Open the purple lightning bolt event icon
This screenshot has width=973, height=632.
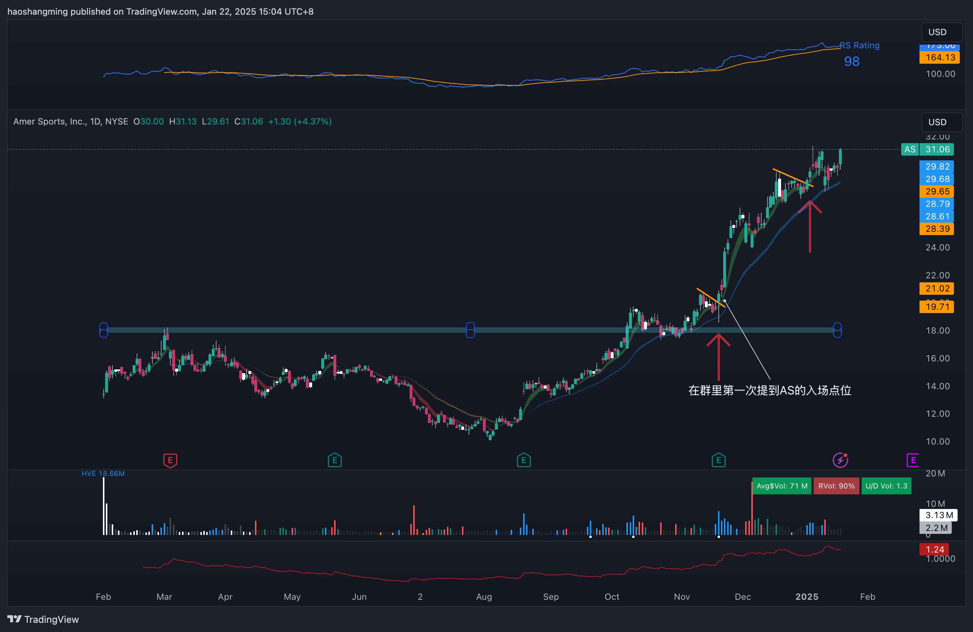(840, 460)
